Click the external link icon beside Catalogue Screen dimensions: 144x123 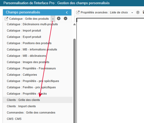pyautogui.click(x=6, y=19)
